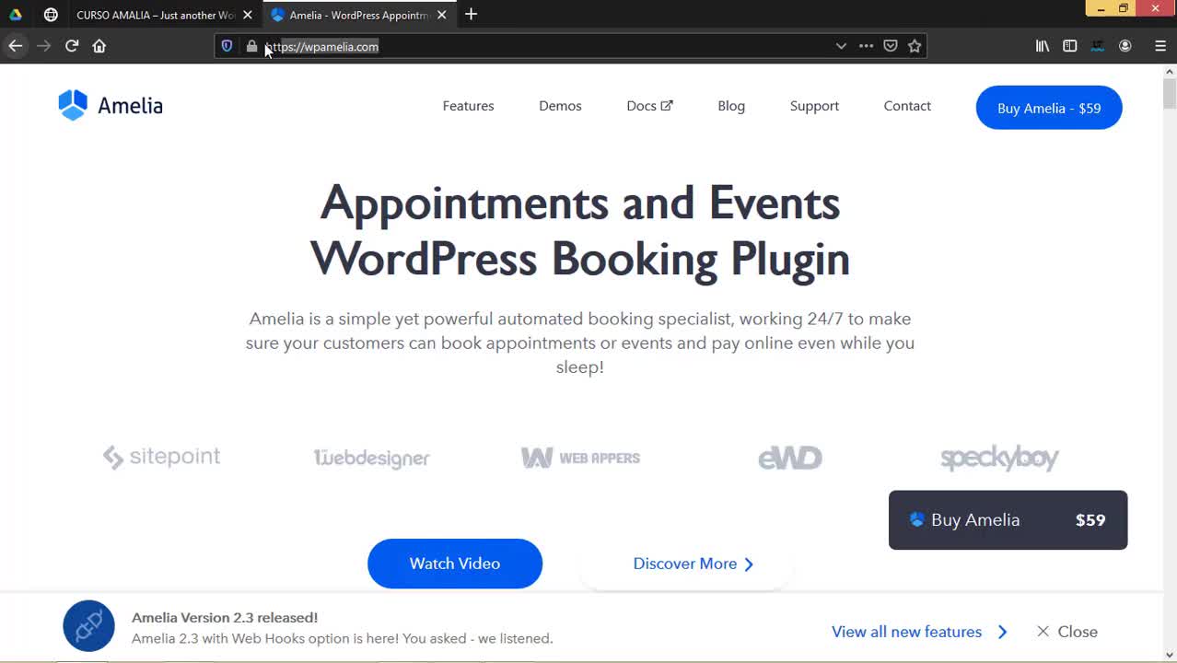This screenshot has height=663, width=1177.
Task: Switch to the pinned Google Drive tab
Action: coord(16,15)
